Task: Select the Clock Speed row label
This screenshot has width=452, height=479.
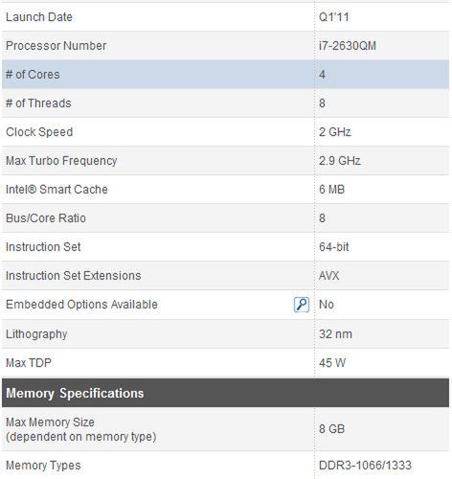Action: click(39, 132)
